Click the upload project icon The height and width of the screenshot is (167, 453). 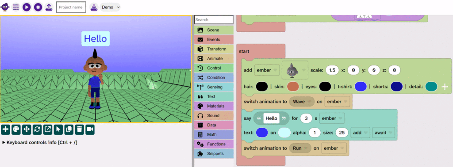click(49, 7)
